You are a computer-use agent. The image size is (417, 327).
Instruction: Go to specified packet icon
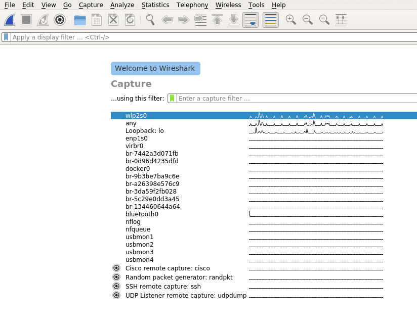click(200, 20)
